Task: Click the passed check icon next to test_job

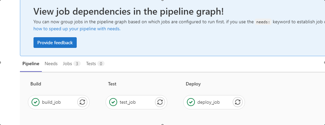Action: [x=113, y=102]
